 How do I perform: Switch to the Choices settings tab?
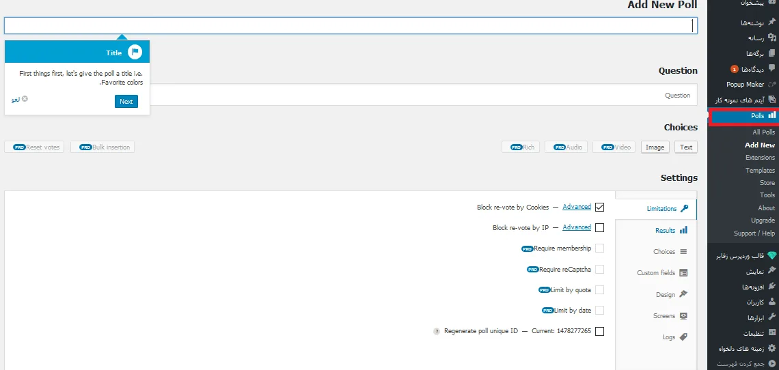tap(656, 252)
